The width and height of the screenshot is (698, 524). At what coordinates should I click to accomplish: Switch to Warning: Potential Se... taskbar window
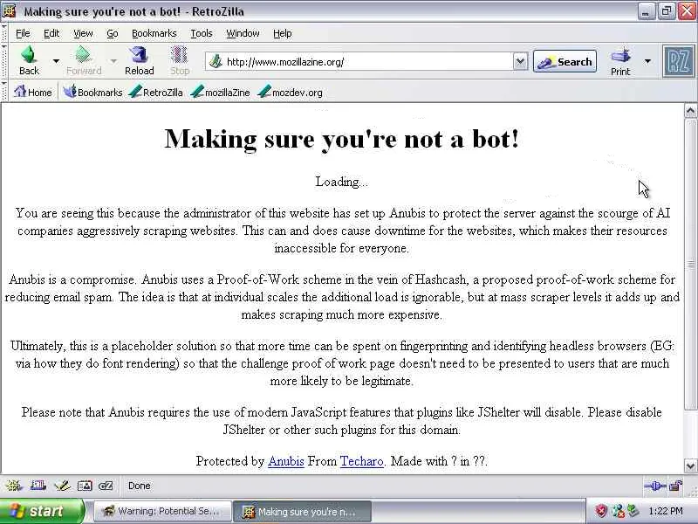[162, 511]
